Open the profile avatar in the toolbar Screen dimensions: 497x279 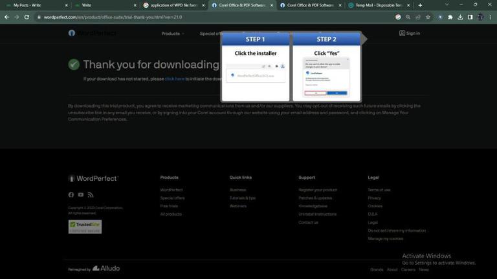tap(480, 17)
